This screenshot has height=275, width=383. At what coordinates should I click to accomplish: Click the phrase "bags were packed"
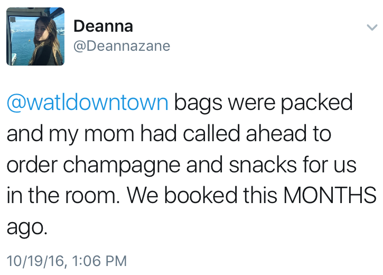click(x=263, y=102)
